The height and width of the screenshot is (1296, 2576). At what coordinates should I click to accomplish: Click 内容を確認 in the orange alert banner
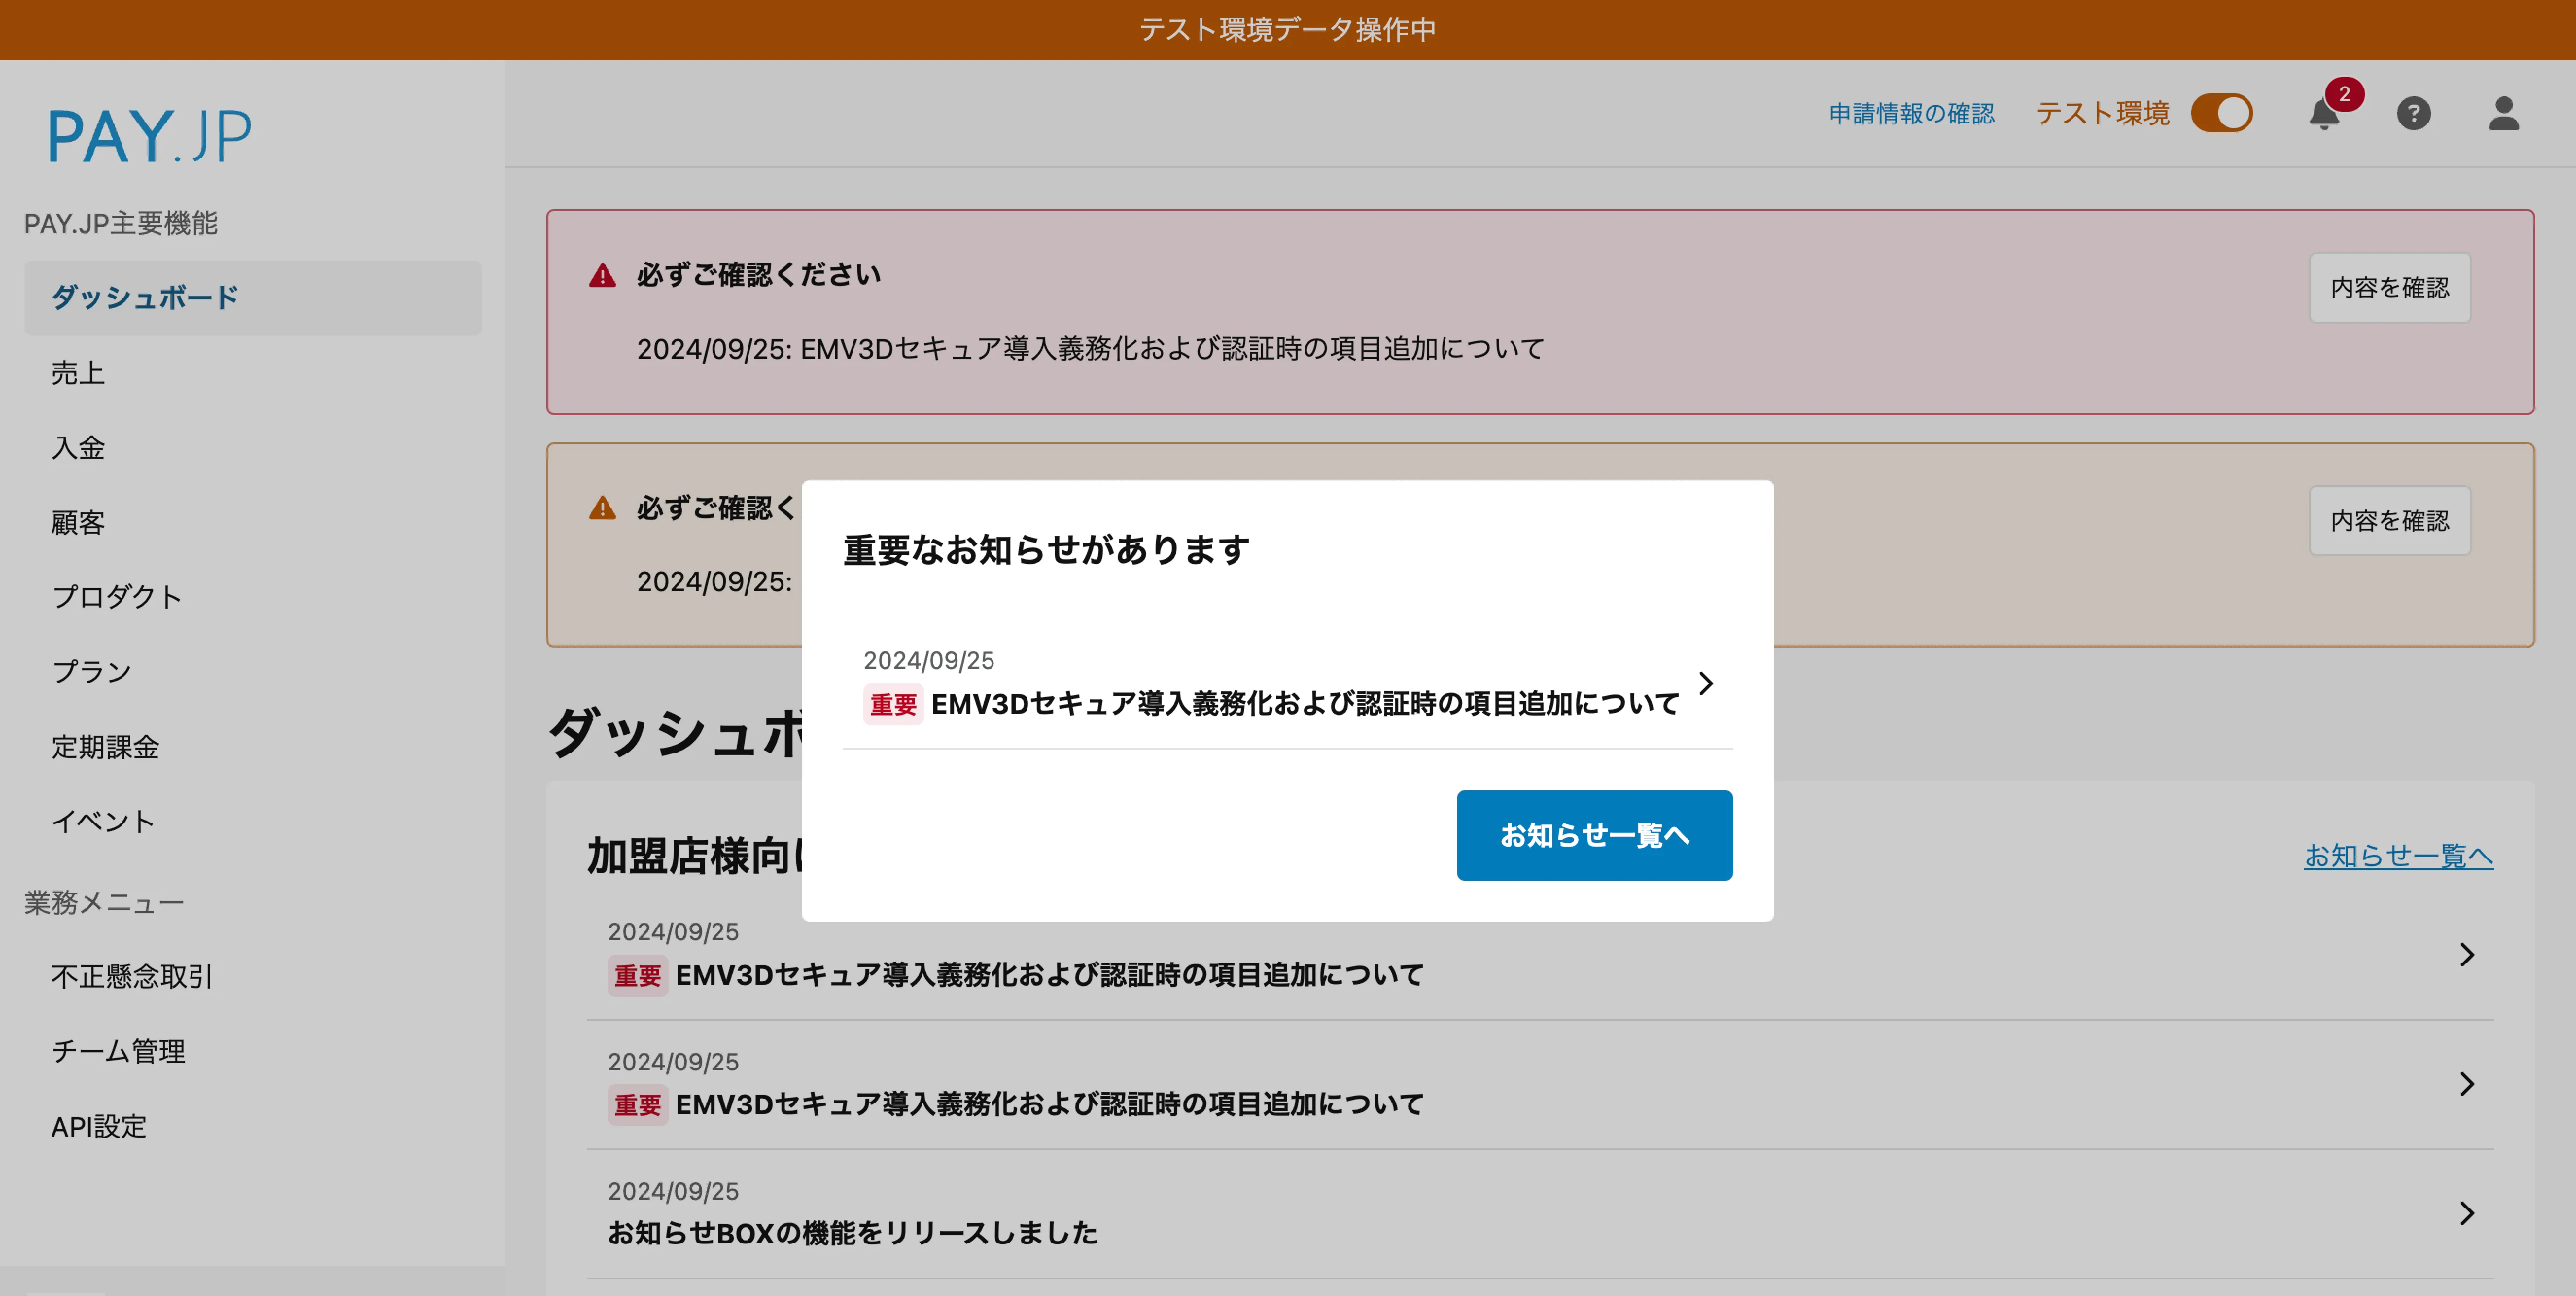tap(2389, 521)
